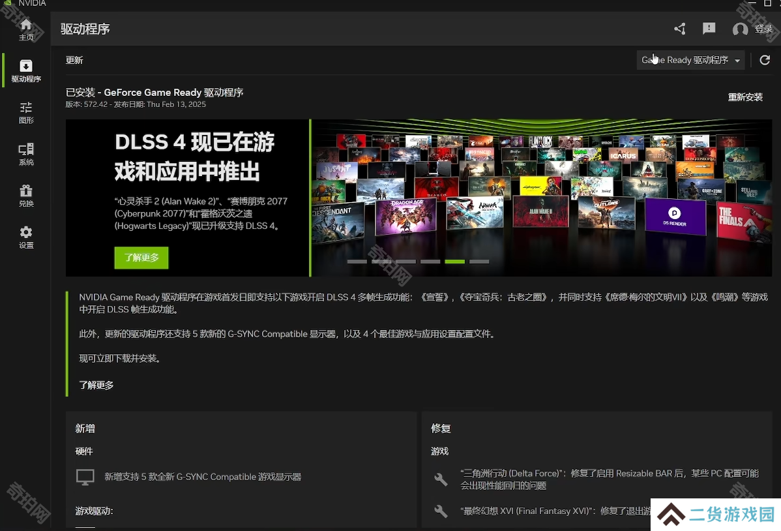Screen dimensions: 781x531
Task: Open the 了解更多 link below driver notes
Action: [96, 386]
